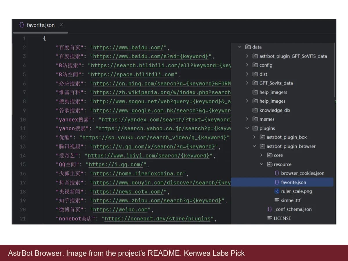Open the https://weibo.com link
This screenshot has height=261, width=348.
click(120, 210)
